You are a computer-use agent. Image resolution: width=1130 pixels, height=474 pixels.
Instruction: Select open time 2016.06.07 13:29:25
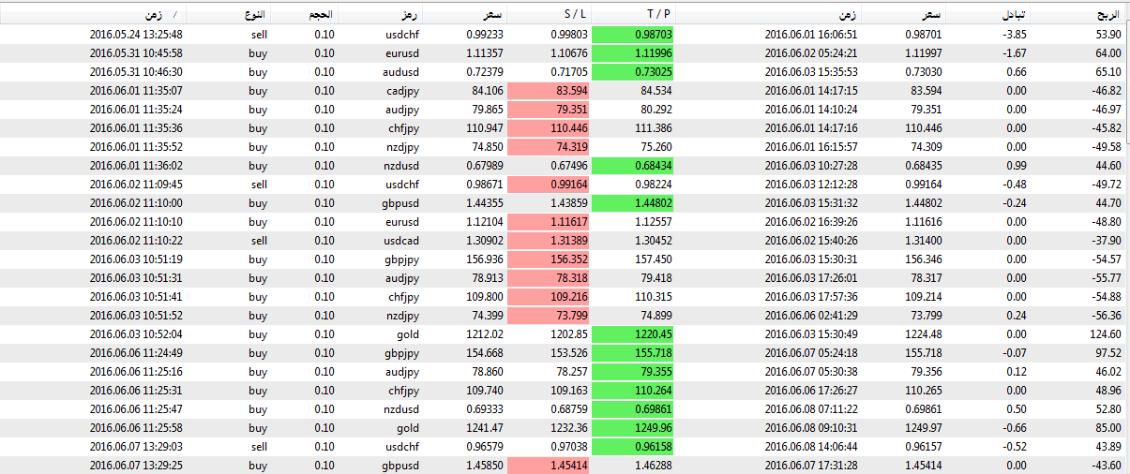(x=136, y=466)
